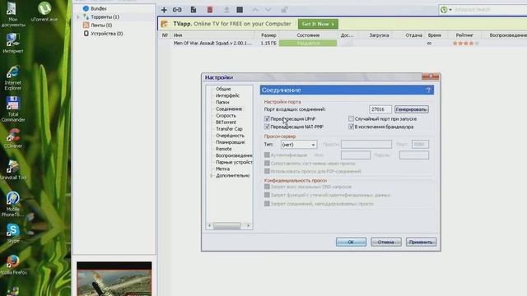Open the search provider dropdown arrow
Screen dimensions: 527x296
tap(450, 10)
